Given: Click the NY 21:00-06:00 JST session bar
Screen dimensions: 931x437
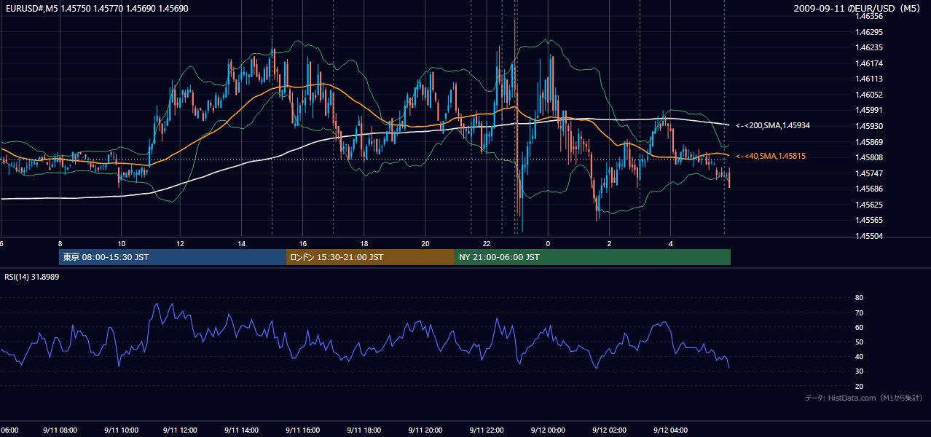Looking at the screenshot, I should (592, 257).
